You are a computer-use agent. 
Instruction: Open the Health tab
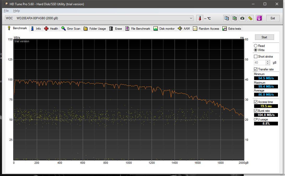(51, 28)
